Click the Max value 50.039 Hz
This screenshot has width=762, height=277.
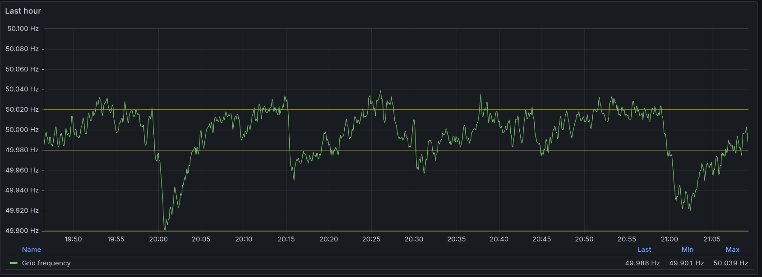730,263
